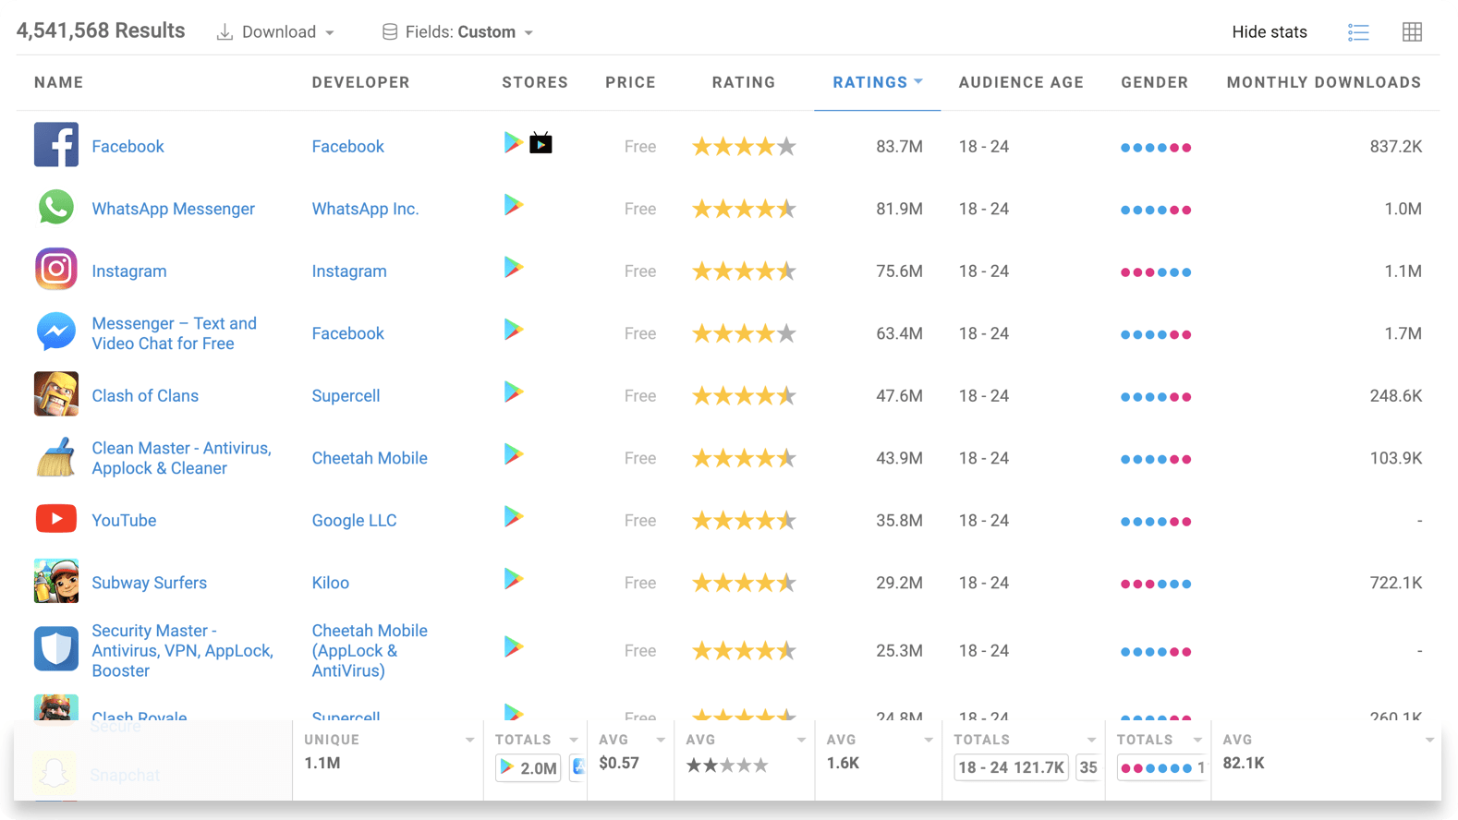The image size is (1458, 820).
Task: Click Subway Surfers' Google Play store icon
Action: (514, 580)
